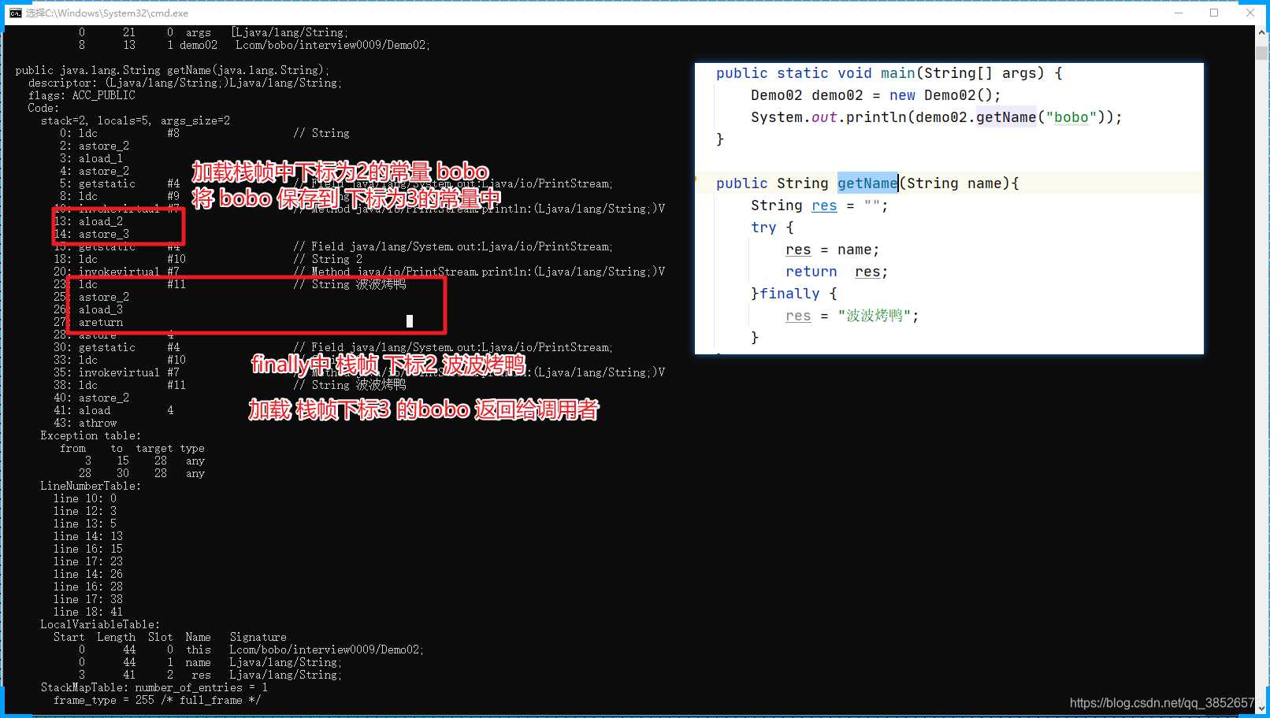Click the 'try' keyword in the code

point(763,228)
